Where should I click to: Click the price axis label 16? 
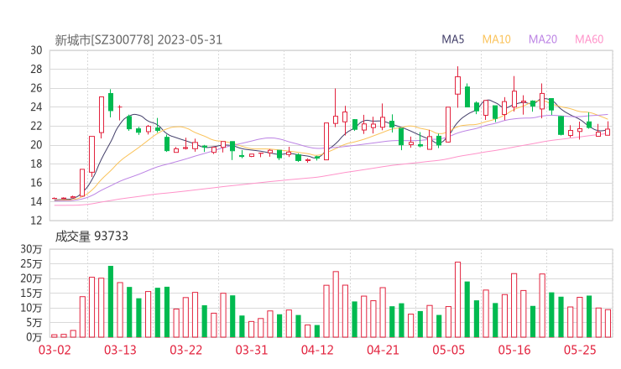pyautogui.click(x=36, y=183)
